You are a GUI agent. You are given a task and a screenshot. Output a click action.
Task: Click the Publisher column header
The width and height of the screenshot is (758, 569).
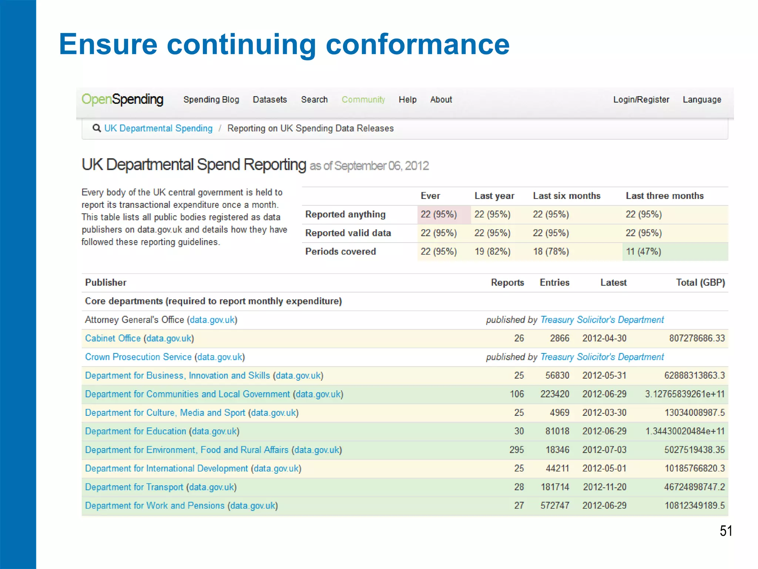coord(106,283)
